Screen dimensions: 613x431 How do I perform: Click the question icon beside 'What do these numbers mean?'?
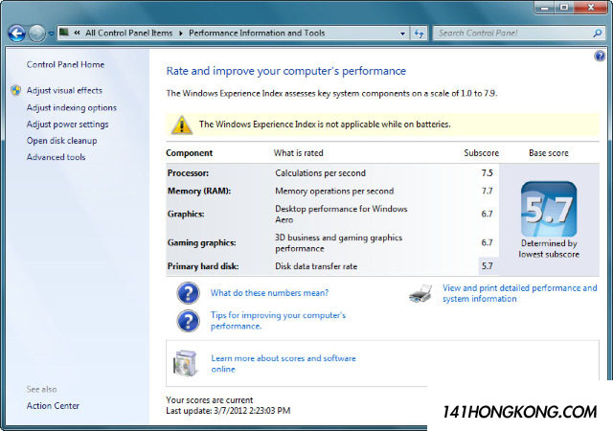(187, 293)
